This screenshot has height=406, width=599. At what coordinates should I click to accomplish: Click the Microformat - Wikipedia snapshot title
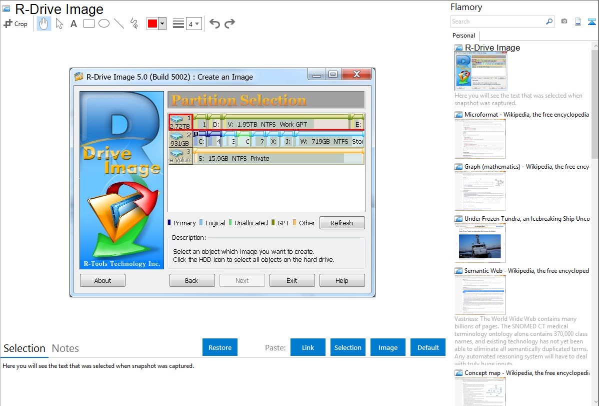point(526,115)
